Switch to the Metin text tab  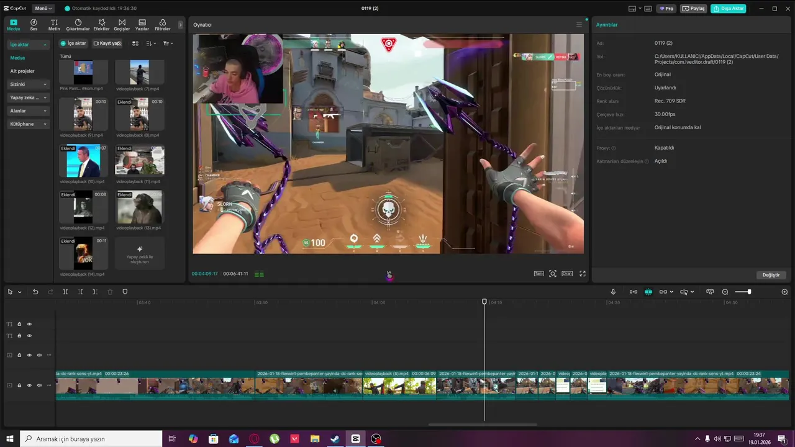coord(54,25)
